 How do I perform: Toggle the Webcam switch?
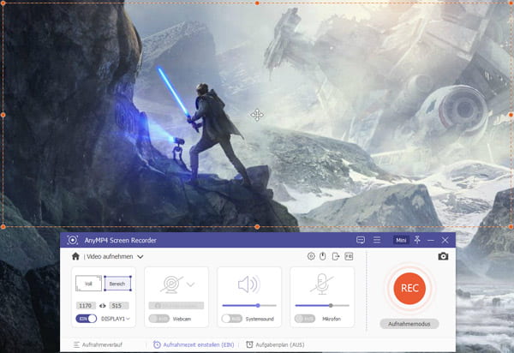(x=159, y=319)
